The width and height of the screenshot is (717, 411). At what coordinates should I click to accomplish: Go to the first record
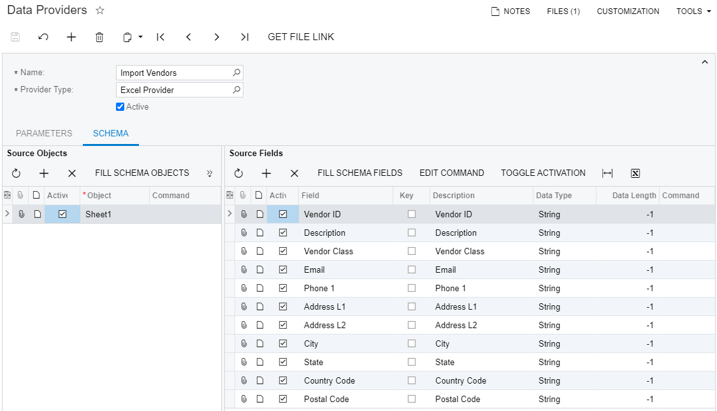[161, 37]
